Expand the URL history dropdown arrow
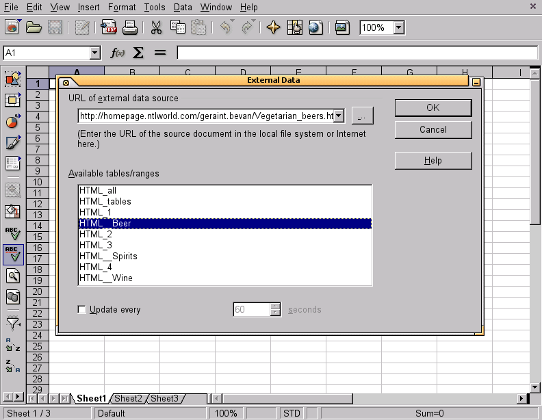This screenshot has height=420, width=542. pos(339,116)
